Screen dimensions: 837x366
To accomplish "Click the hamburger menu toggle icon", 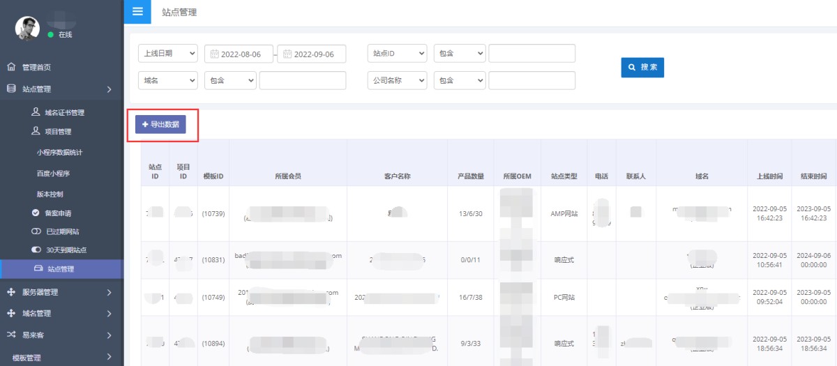I will (137, 11).
